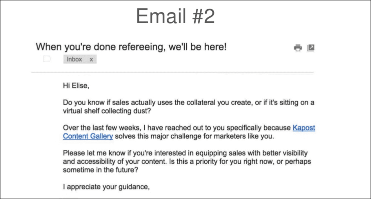This screenshot has height=199, width=371.
Task: Toggle the importance marker beside Inbox
Action: tap(47, 59)
